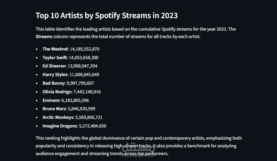Click Imagine Dragons' stream count 5,272,484,650
Image resolution: width=277 pixels, height=161 pixels.
coord(92,126)
